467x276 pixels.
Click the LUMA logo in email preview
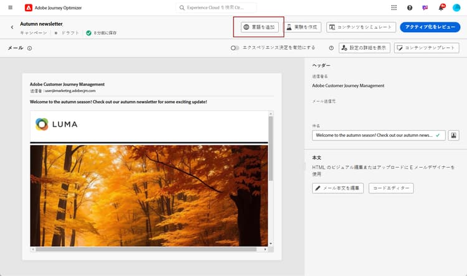point(56,124)
